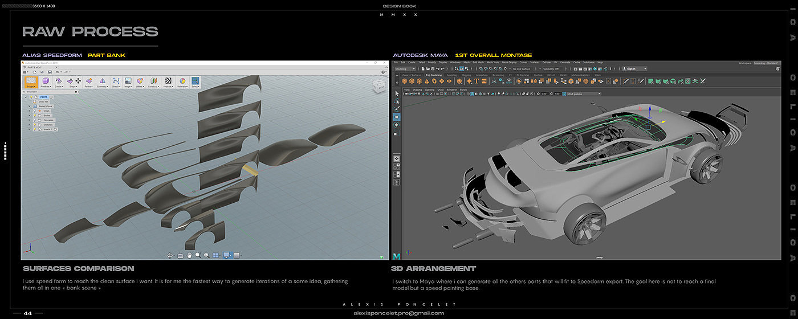This screenshot has height=319, width=798.
Task: Open the Analysis tool icon
Action: (168, 83)
